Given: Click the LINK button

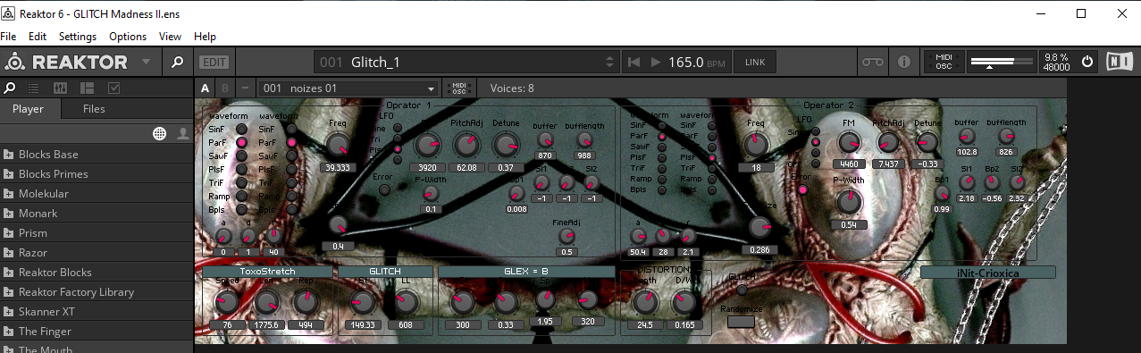Looking at the screenshot, I should 755,63.
